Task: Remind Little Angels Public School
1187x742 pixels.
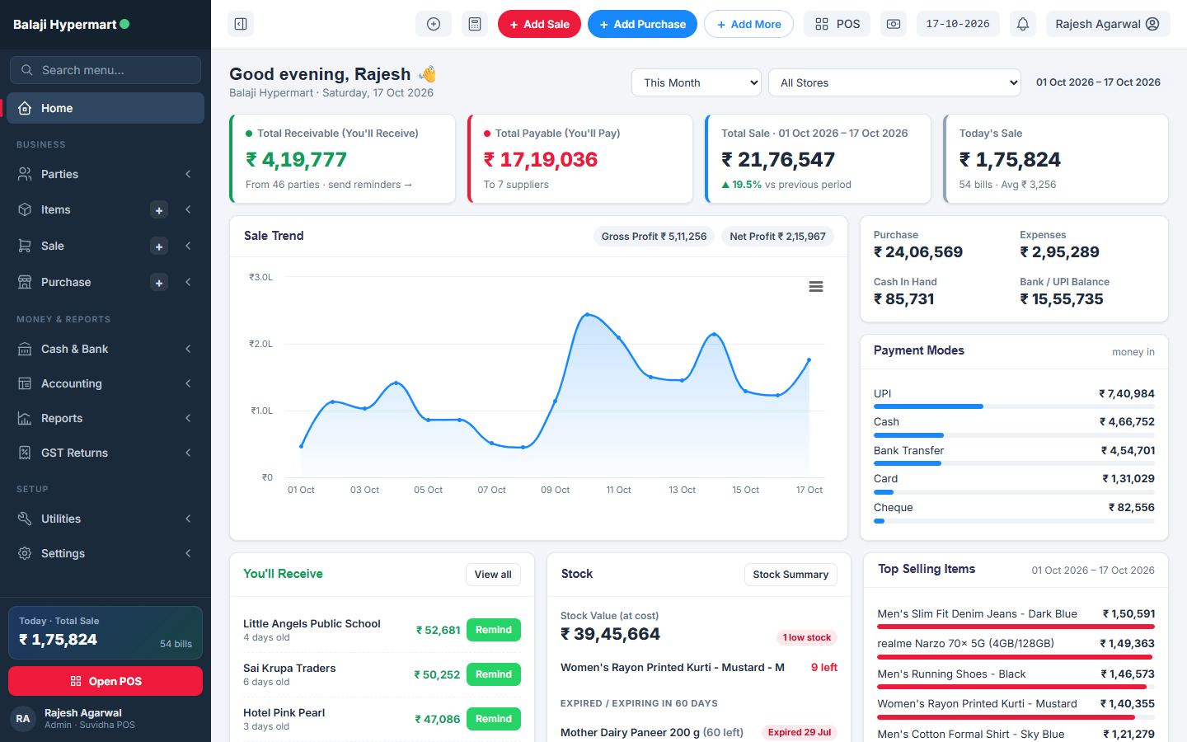Action: [x=494, y=630]
